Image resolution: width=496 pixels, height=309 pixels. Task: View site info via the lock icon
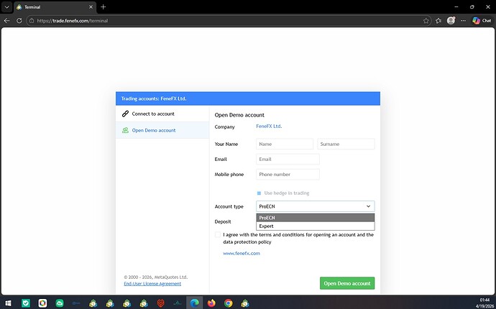click(x=32, y=21)
